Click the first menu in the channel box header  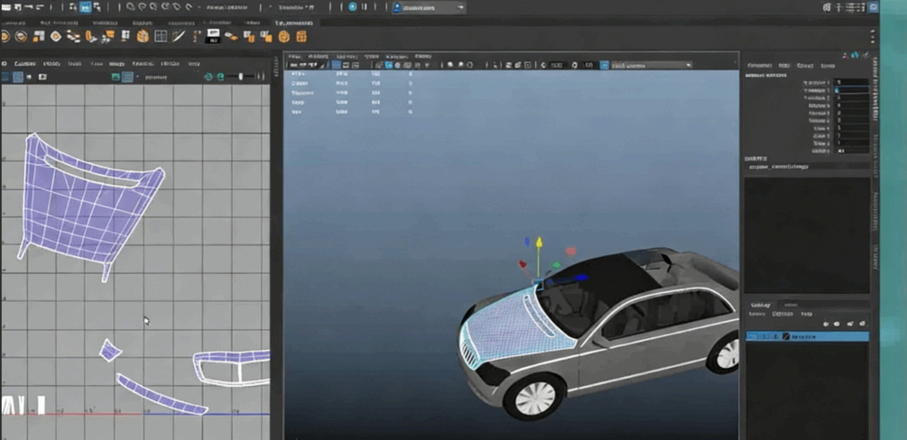(760, 66)
